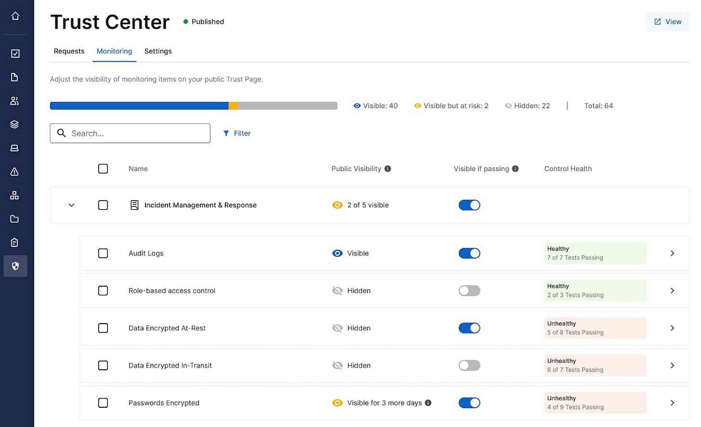
Task: Focus the Search input field
Action: pos(130,133)
